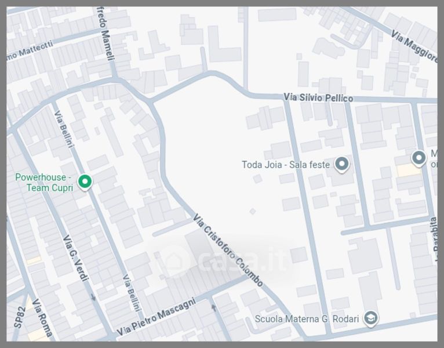Select the Via Roma street label
Image resolution: width=444 pixels, height=348 pixels.
pos(42,318)
